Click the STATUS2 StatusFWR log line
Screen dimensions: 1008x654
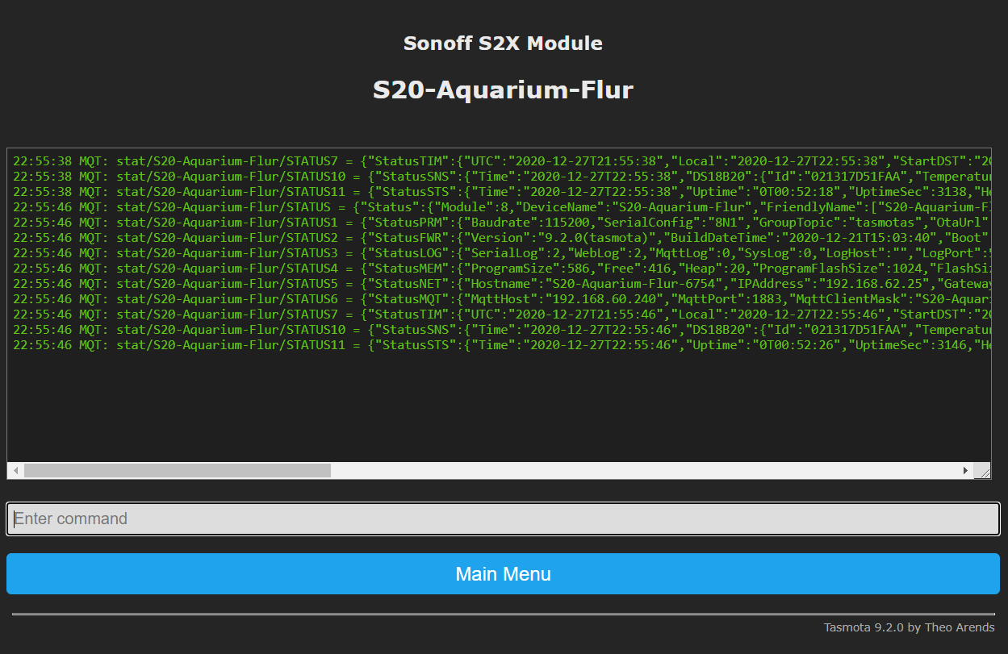coord(500,237)
